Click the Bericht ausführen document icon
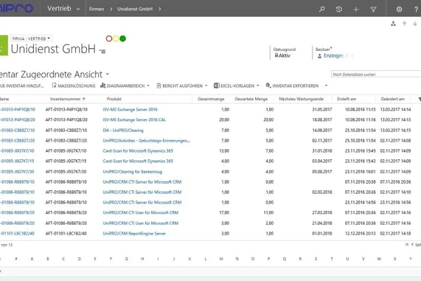The width and height of the screenshot is (421, 281). coord(159,86)
